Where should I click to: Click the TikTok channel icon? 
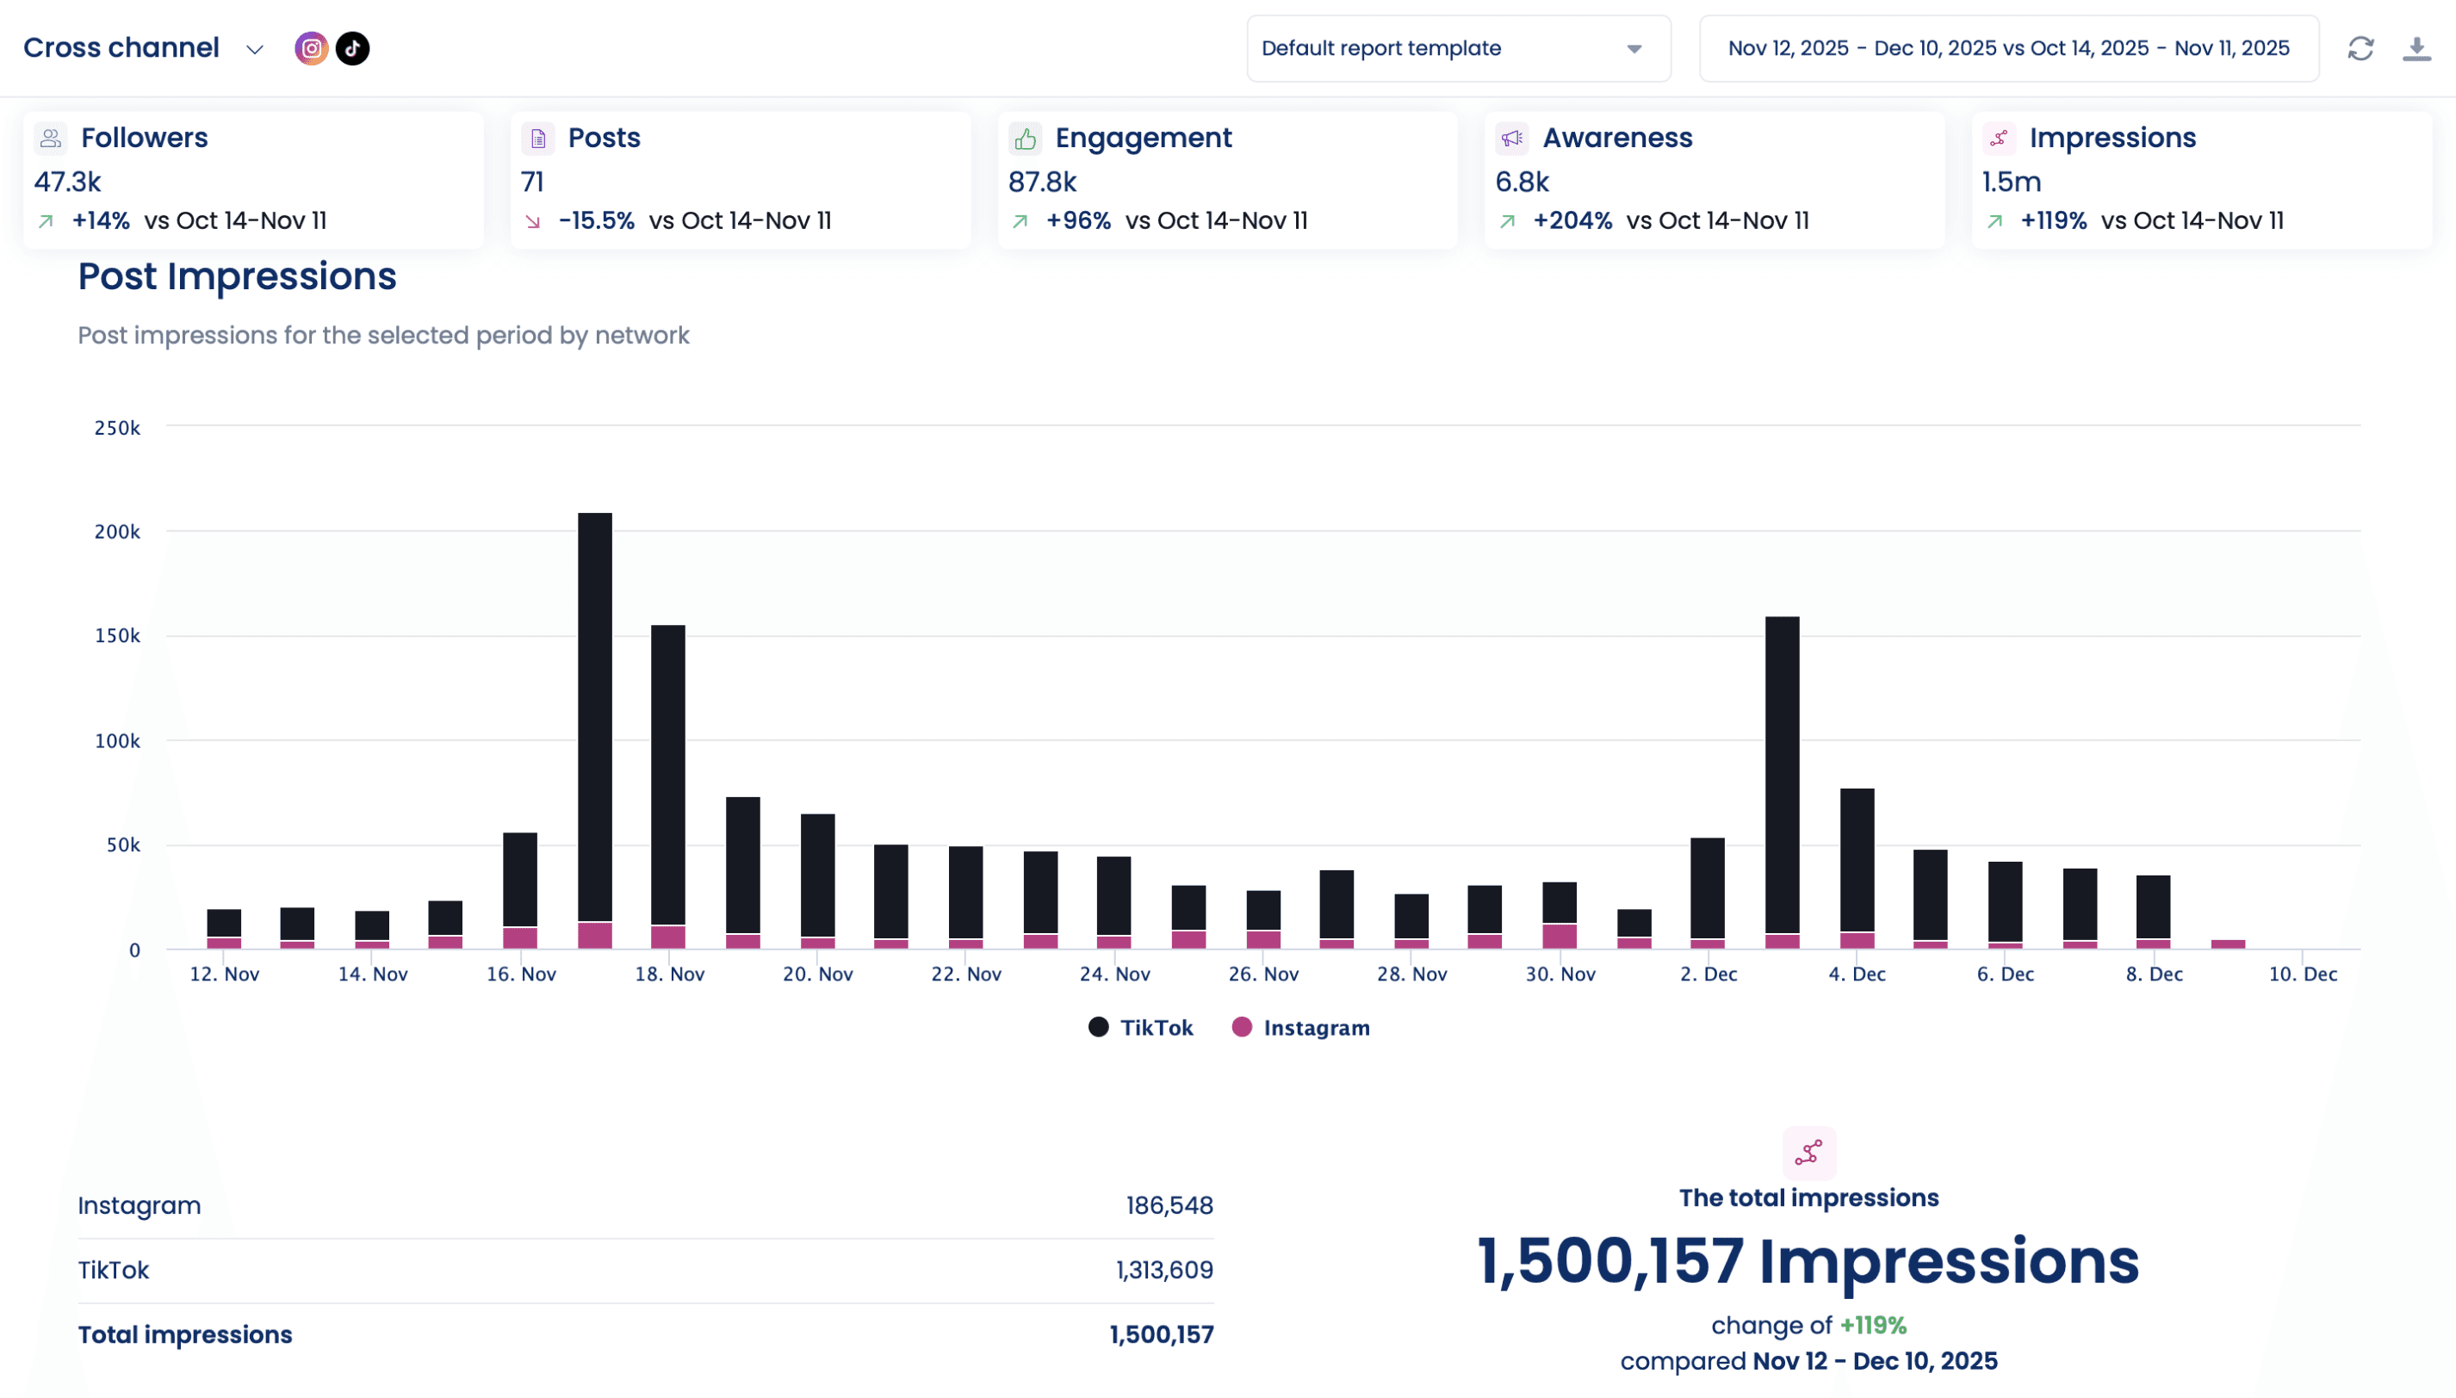point(352,48)
